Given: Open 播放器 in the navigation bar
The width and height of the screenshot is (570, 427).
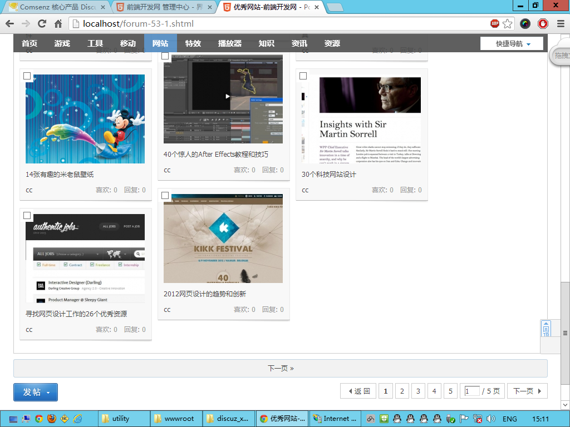Looking at the screenshot, I should 230,43.
